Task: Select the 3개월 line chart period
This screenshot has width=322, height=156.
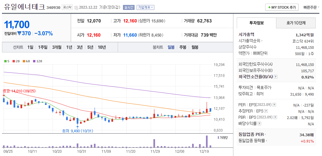Action: (x=57, y=47)
